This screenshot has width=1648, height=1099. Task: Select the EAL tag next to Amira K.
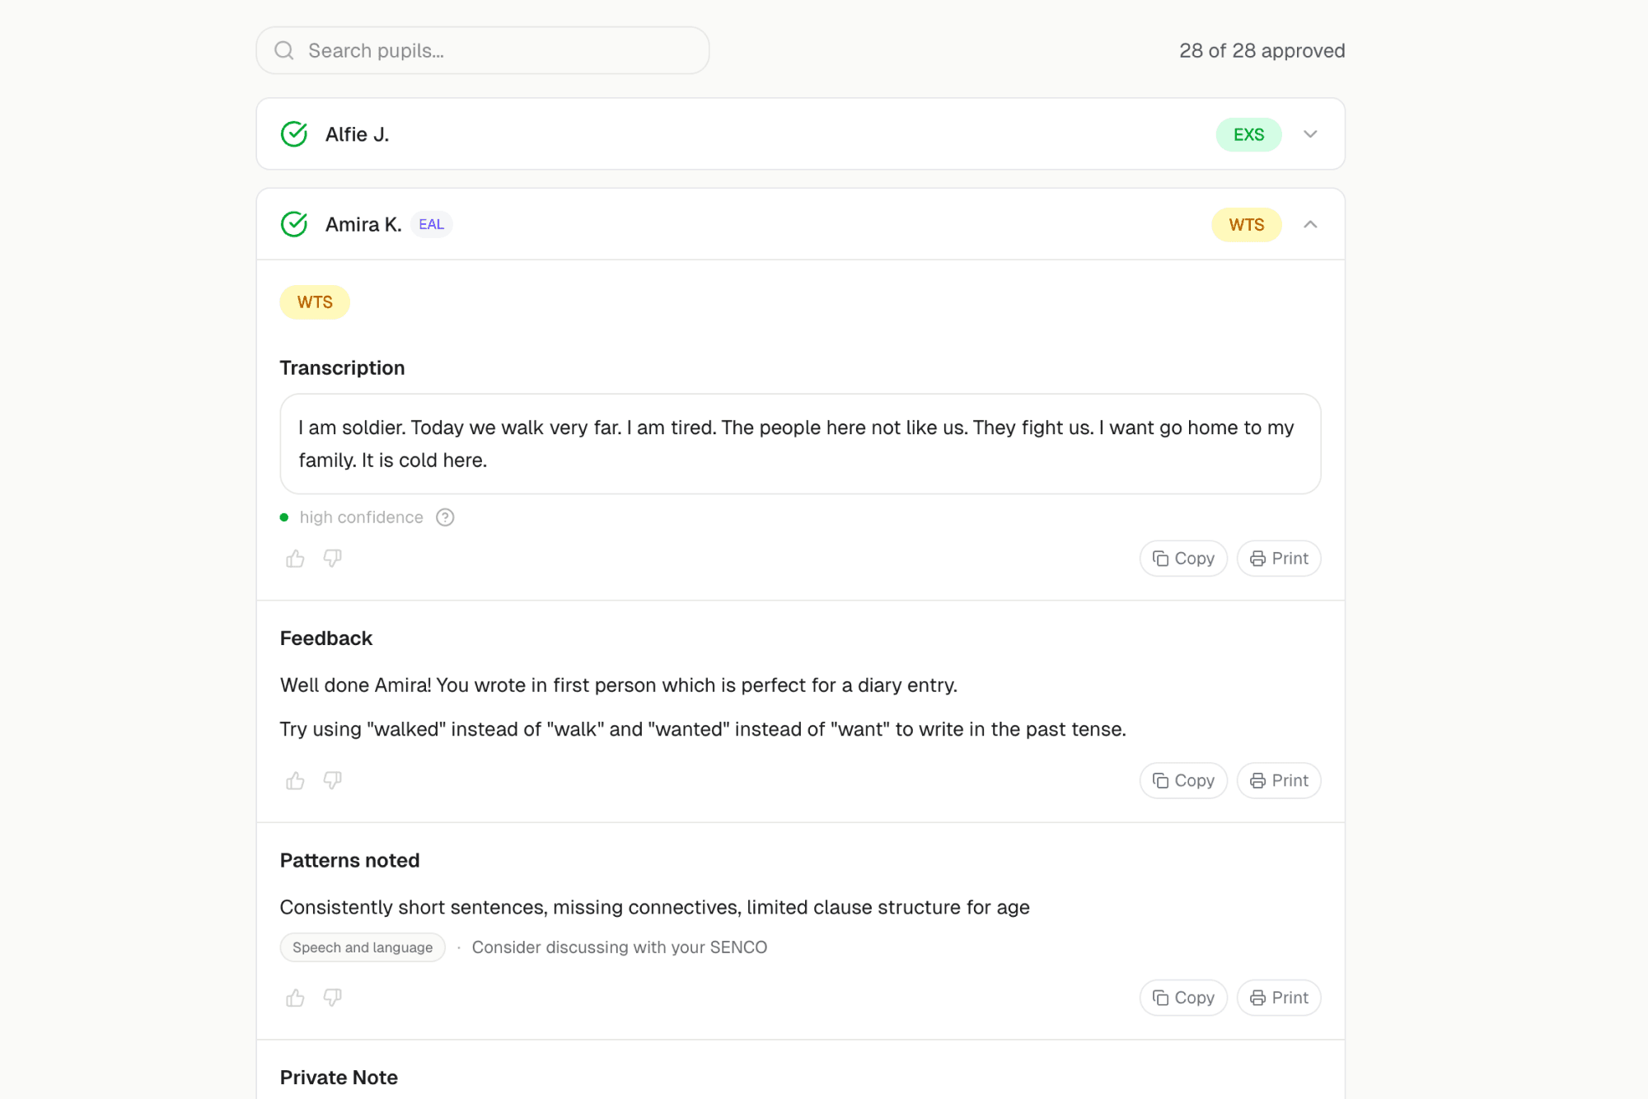(x=431, y=223)
